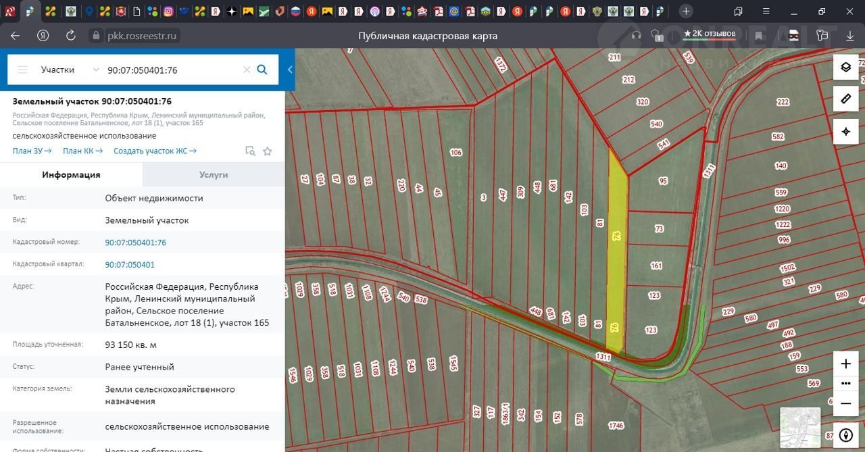
Task: Open the hamburger menu in search bar
Action: (23, 70)
